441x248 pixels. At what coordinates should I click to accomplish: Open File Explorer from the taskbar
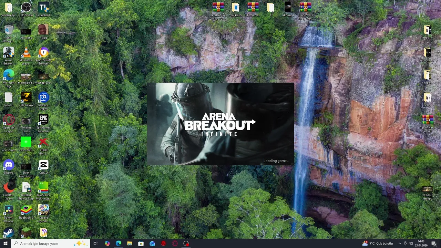130,244
